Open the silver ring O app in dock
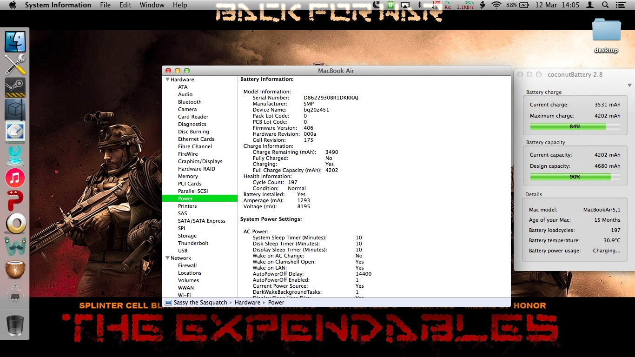The height and width of the screenshot is (357, 635). pyautogui.click(x=15, y=224)
